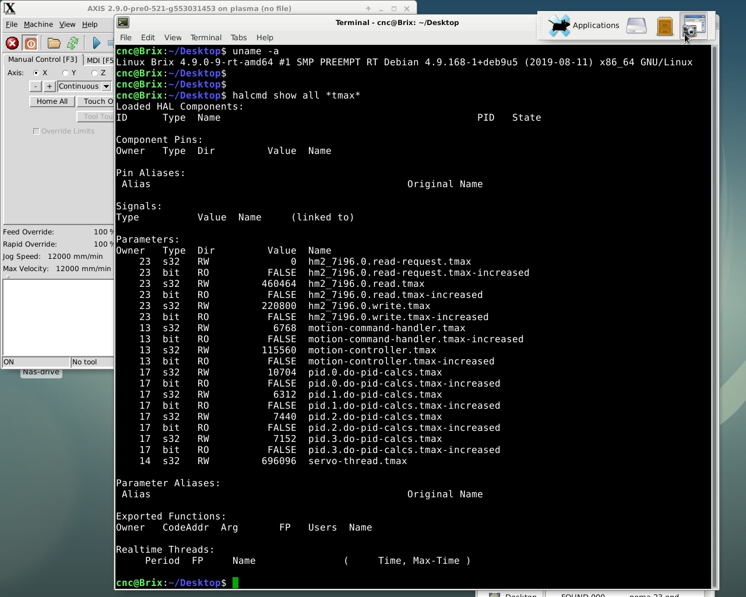Screen dimensions: 746x597
Task: Open the Xfce Applications mouse menu
Action: click(x=584, y=26)
